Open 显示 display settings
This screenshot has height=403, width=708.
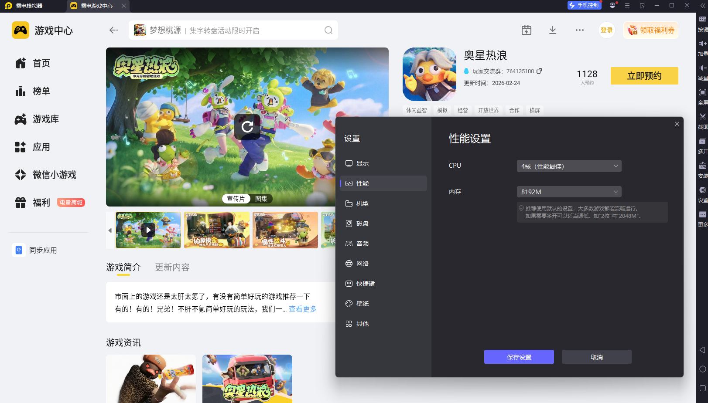[383, 163]
